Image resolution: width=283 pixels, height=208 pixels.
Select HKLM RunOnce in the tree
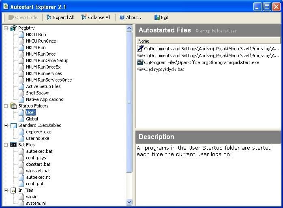pos(41,54)
